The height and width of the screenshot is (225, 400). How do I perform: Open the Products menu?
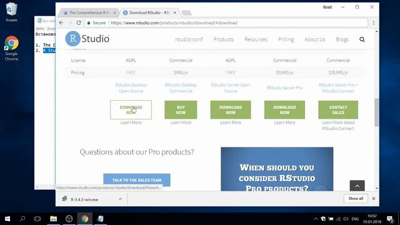224,39
